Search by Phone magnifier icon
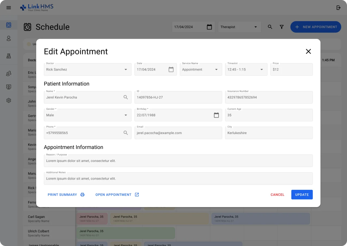The width and height of the screenshot is (347, 246). 126,133
